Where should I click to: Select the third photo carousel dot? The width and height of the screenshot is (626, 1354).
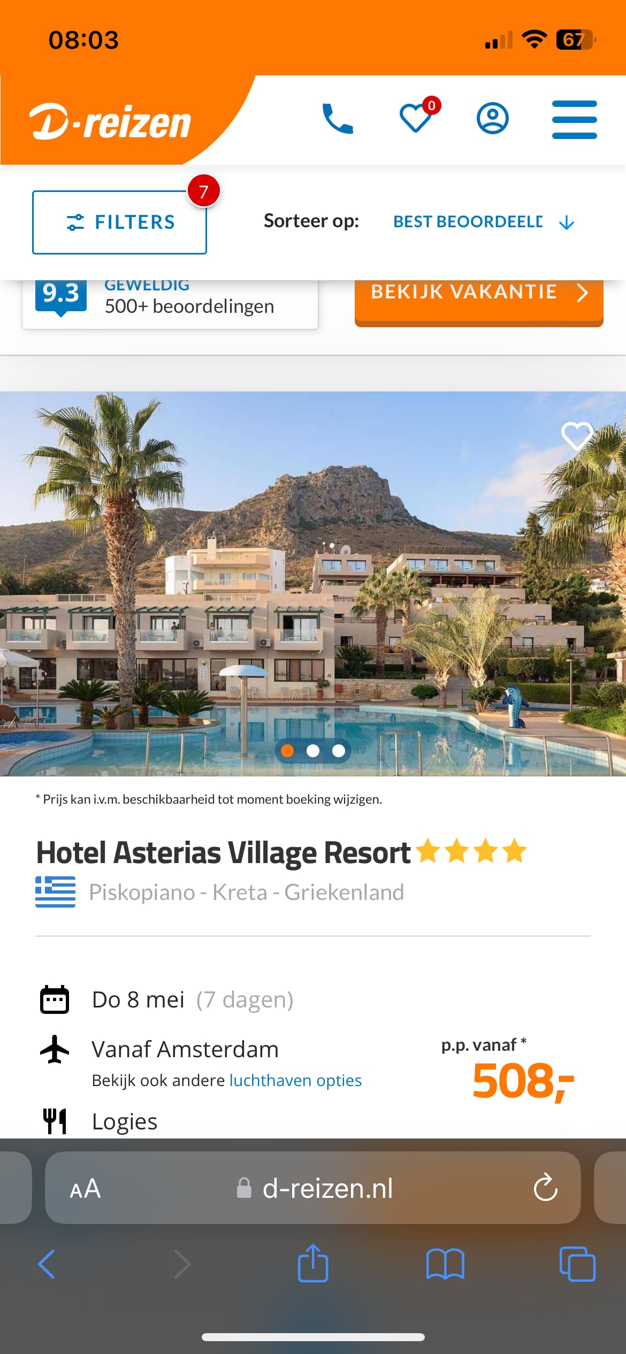[339, 751]
